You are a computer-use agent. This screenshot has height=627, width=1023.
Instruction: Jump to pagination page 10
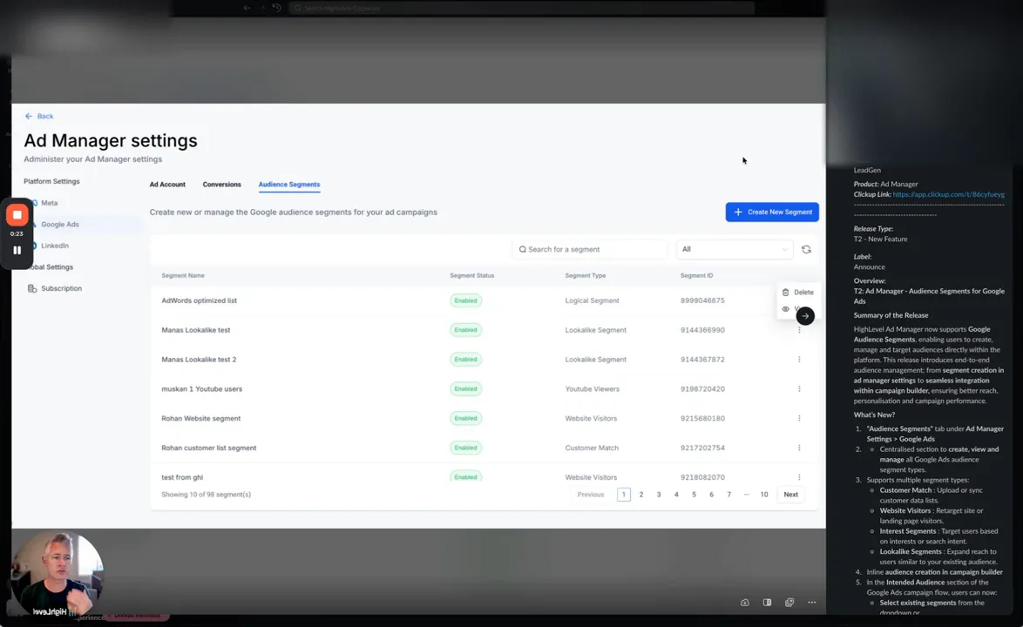pyautogui.click(x=764, y=495)
